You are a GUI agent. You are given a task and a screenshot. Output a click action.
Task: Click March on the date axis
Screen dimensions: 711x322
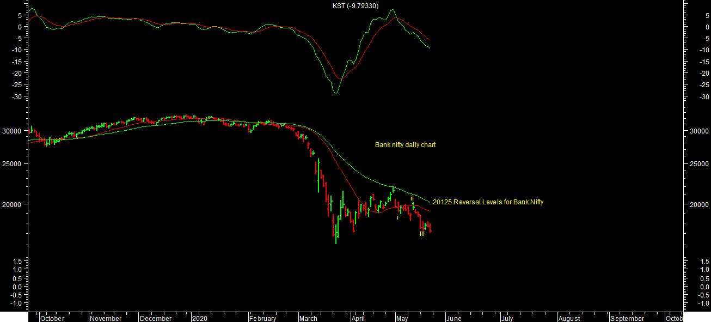click(x=308, y=318)
